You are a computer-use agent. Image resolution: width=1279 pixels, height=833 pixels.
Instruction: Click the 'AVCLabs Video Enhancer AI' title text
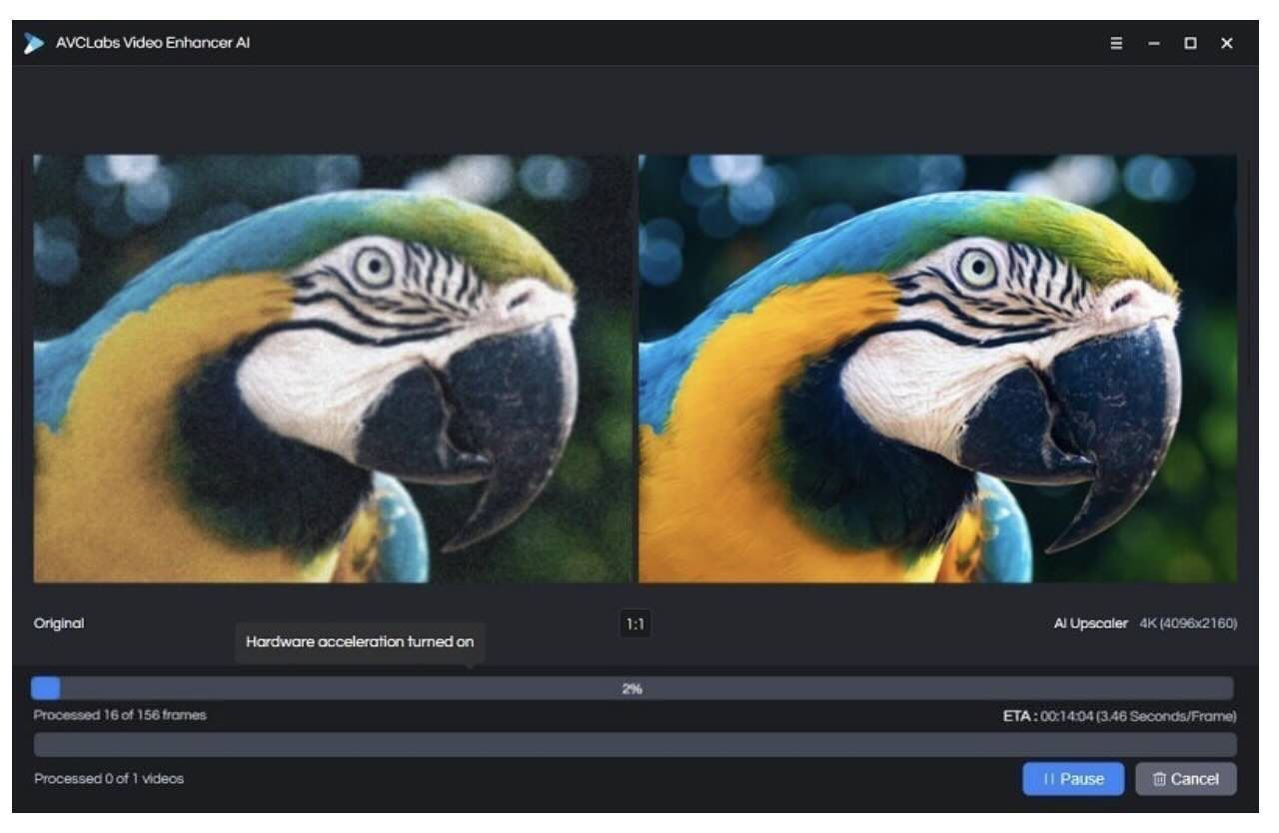point(153,43)
